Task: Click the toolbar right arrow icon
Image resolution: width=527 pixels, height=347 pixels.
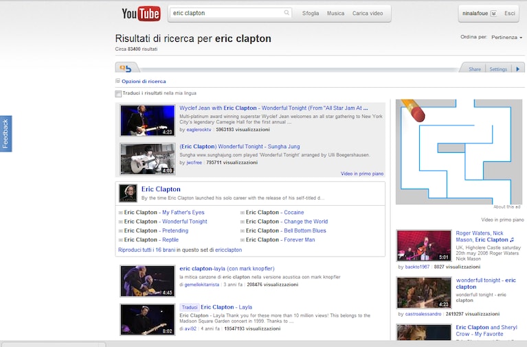Action: point(517,69)
